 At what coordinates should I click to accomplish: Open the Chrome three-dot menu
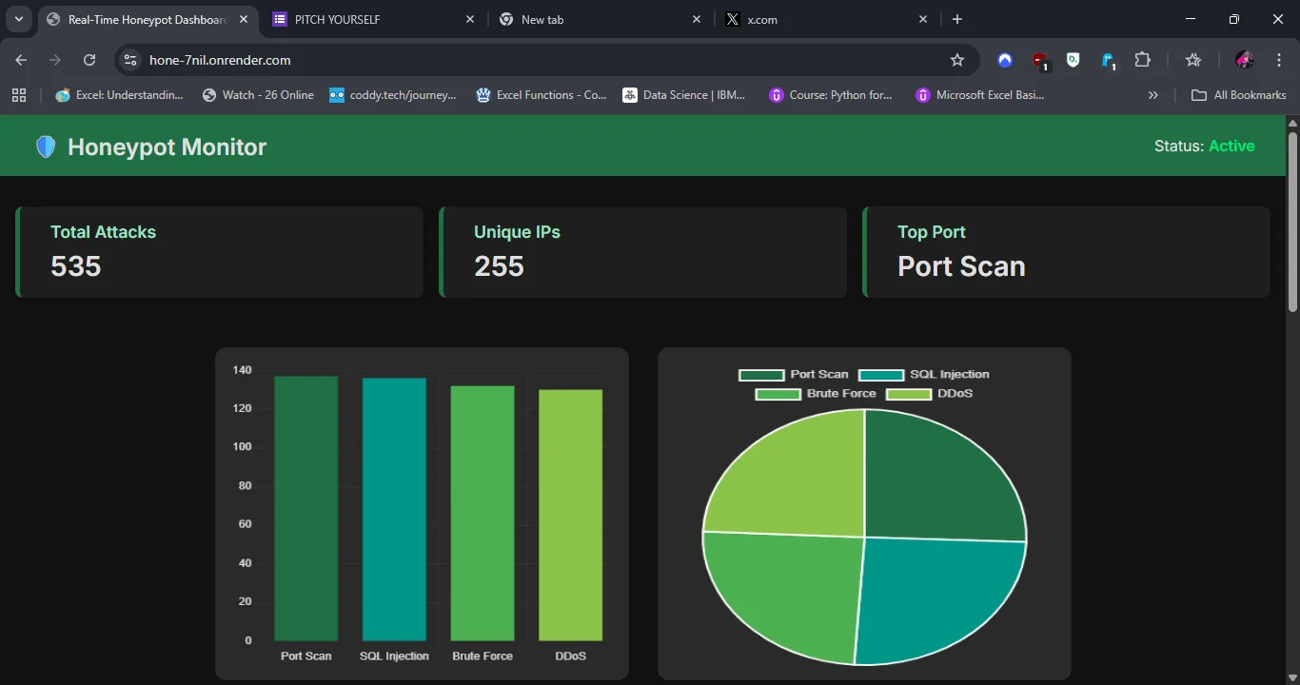click(x=1279, y=60)
